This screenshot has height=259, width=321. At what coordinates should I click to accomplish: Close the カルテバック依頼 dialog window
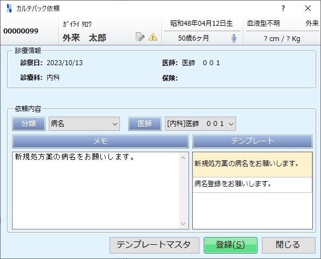click(x=308, y=8)
